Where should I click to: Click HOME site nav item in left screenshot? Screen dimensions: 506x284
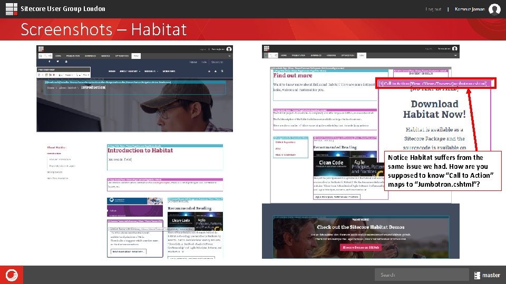click(112, 71)
